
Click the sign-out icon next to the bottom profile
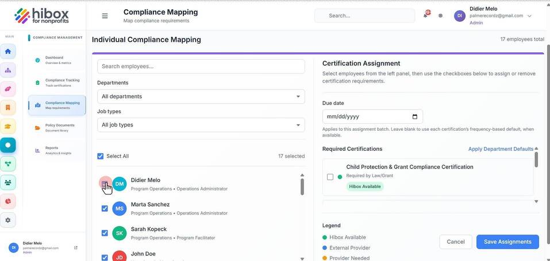(x=76, y=248)
